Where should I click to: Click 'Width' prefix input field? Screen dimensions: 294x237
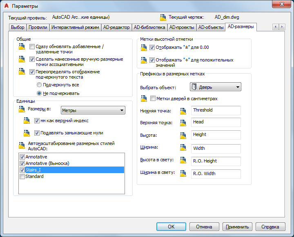coord(216,149)
